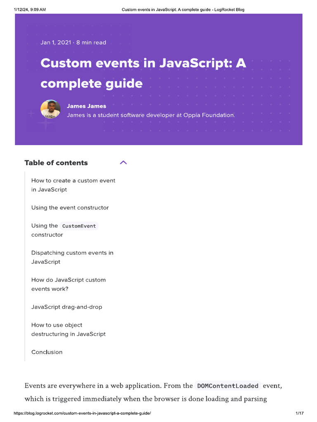The width and height of the screenshot is (317, 422).
Task: Click the page header title text
Action: [x=183, y=9]
